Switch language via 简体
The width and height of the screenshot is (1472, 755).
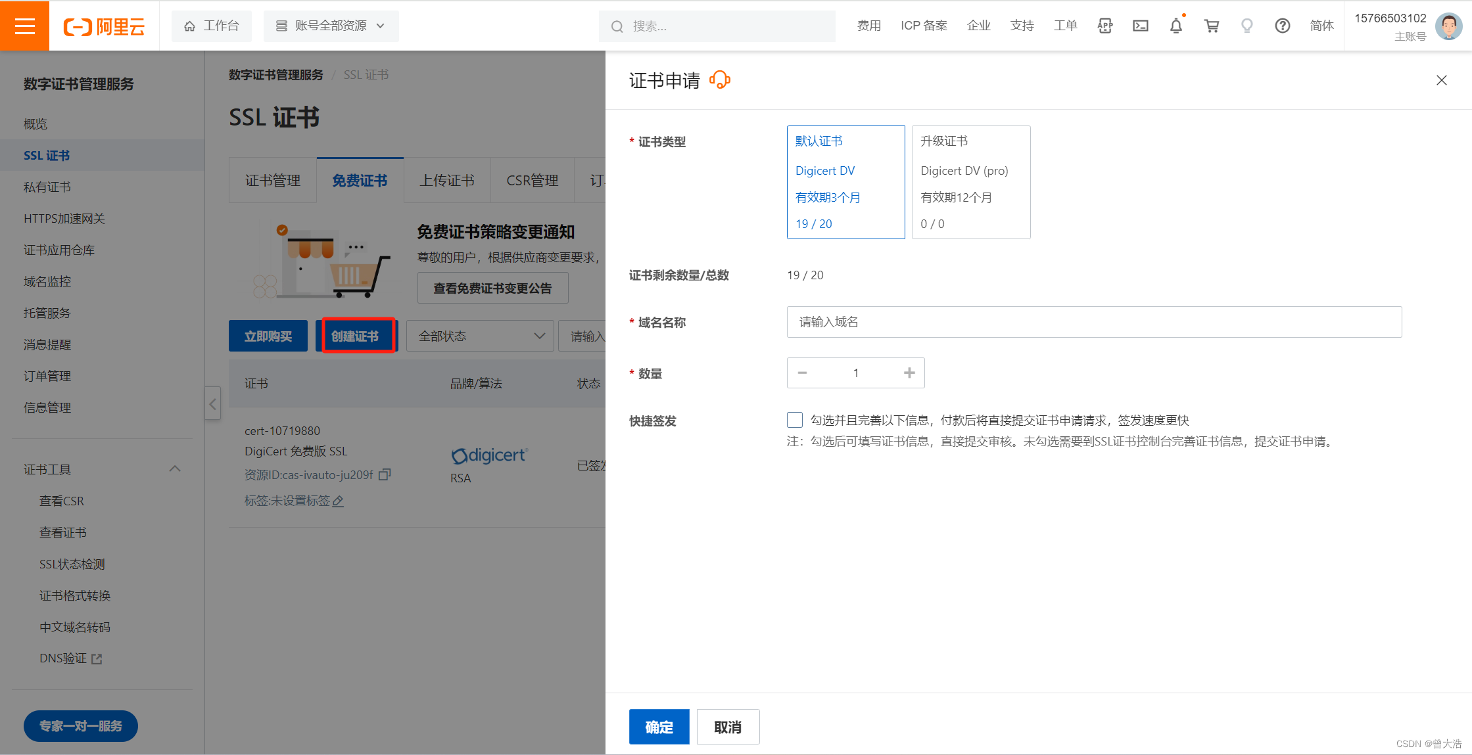(1321, 26)
